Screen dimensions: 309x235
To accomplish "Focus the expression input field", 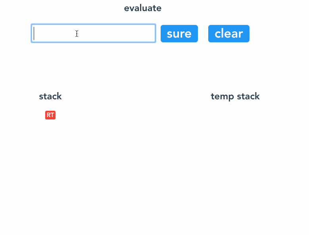I will [93, 33].
